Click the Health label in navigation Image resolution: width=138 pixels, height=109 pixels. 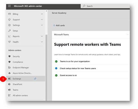16,42
